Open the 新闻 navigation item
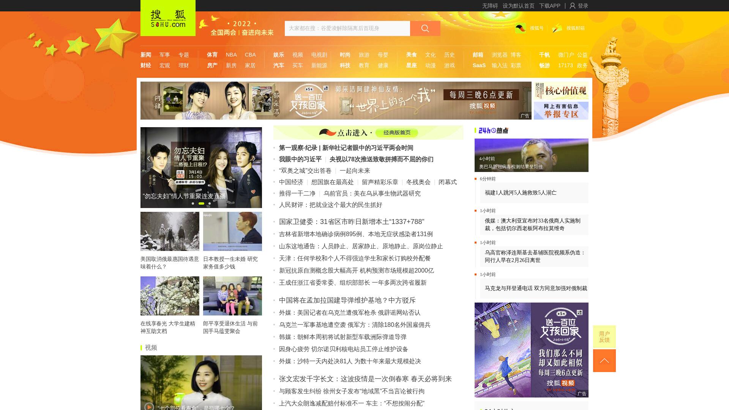The image size is (729, 410). point(146,55)
